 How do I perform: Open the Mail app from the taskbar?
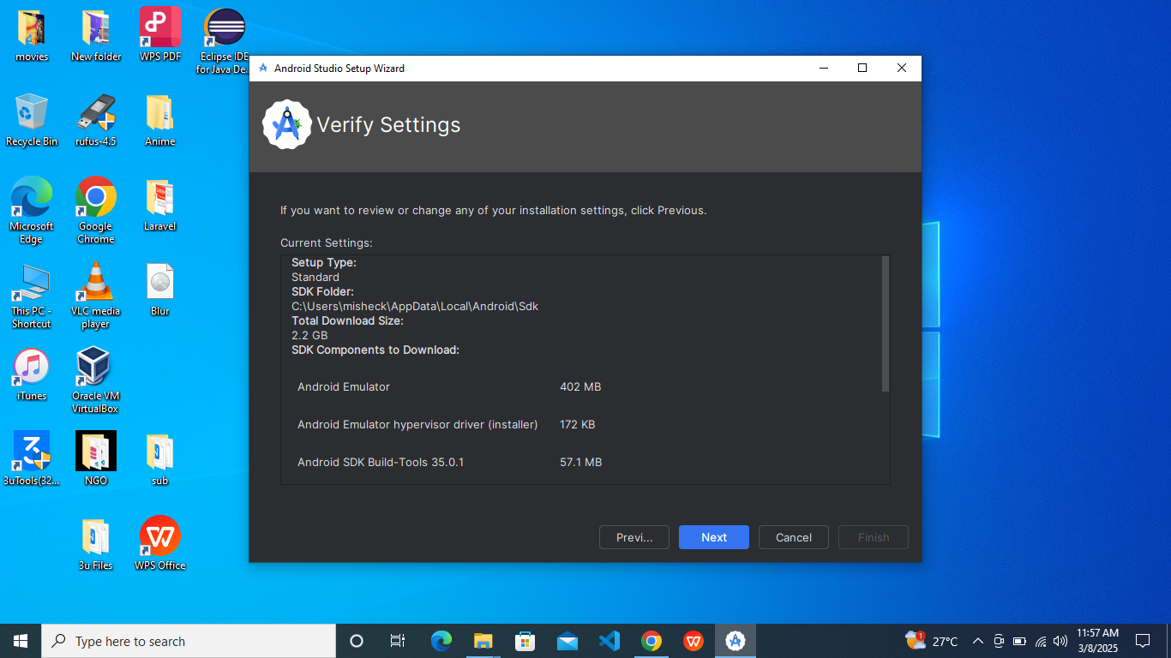click(567, 641)
